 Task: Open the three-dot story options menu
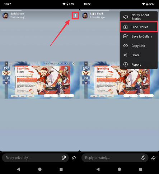(75, 16)
